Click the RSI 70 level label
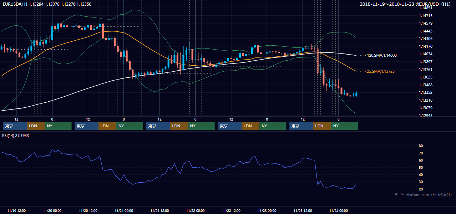Screen dimensions: 456x214 (x=421, y=153)
